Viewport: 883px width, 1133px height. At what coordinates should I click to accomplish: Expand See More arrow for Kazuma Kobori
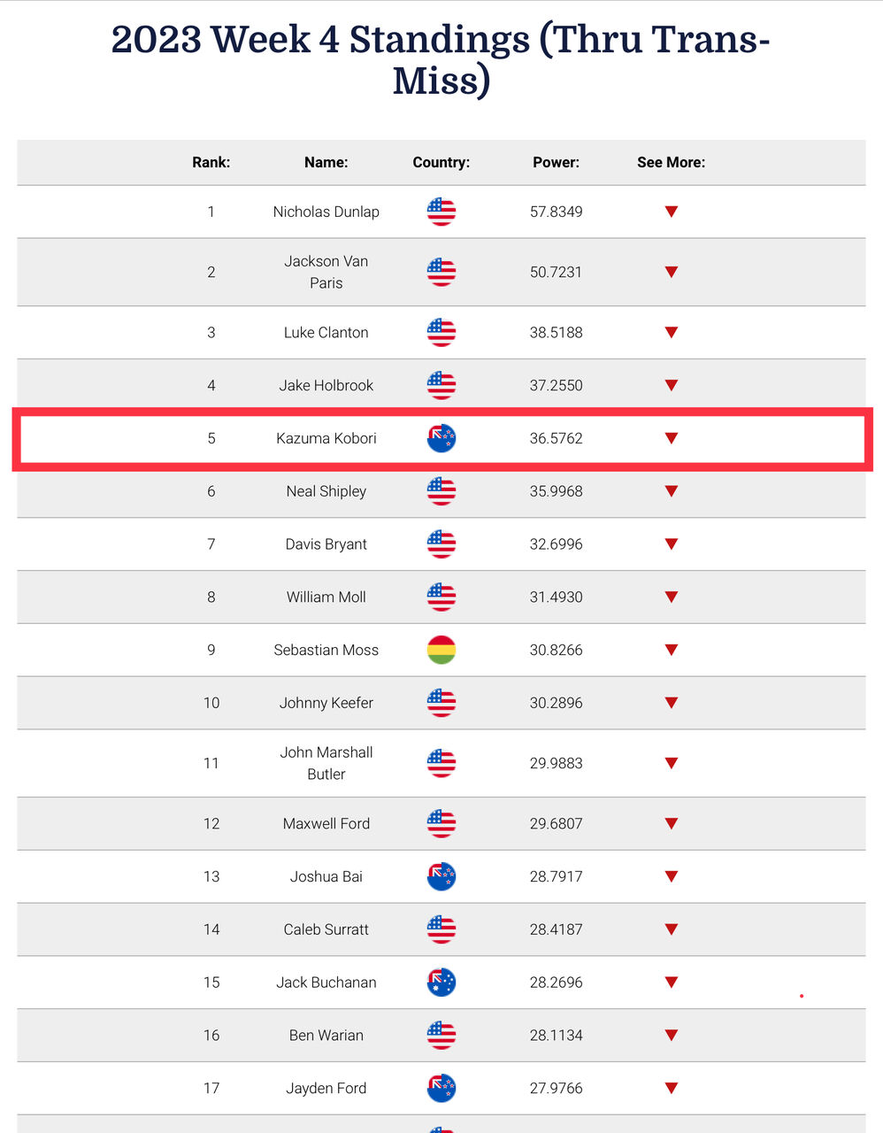point(672,438)
